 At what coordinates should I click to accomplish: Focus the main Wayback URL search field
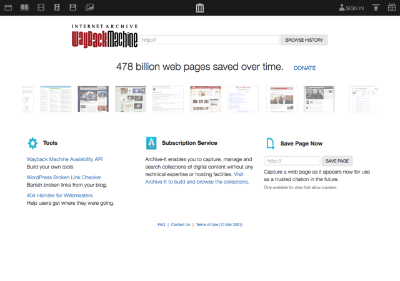pos(208,40)
